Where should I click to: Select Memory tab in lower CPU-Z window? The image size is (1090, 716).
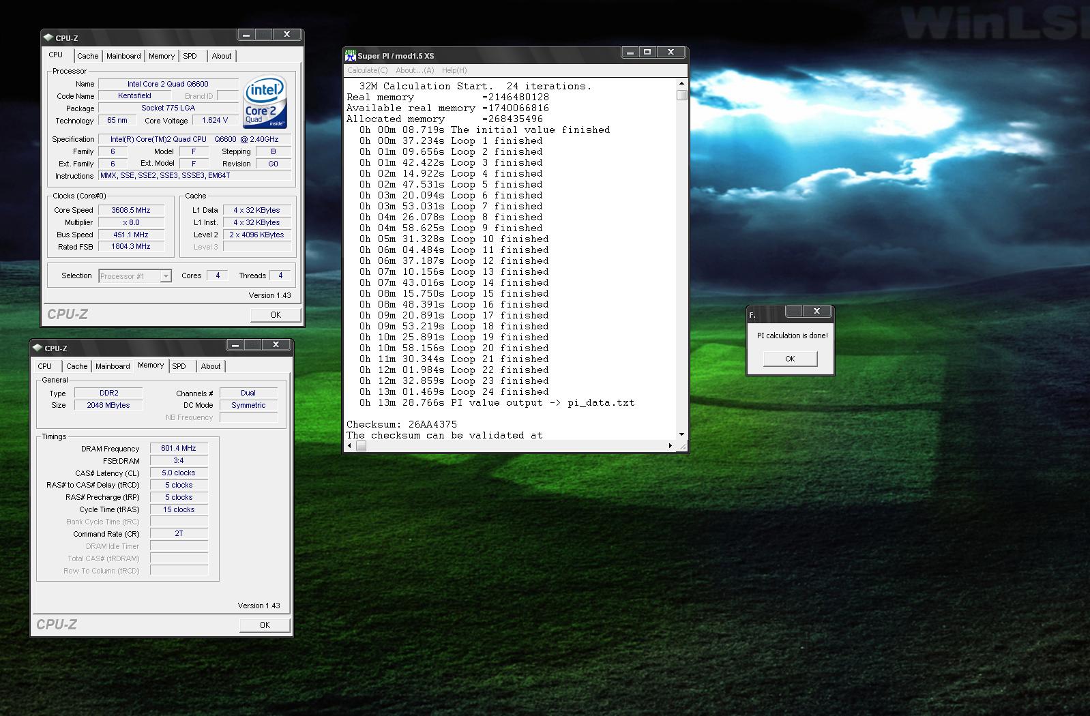[151, 365]
